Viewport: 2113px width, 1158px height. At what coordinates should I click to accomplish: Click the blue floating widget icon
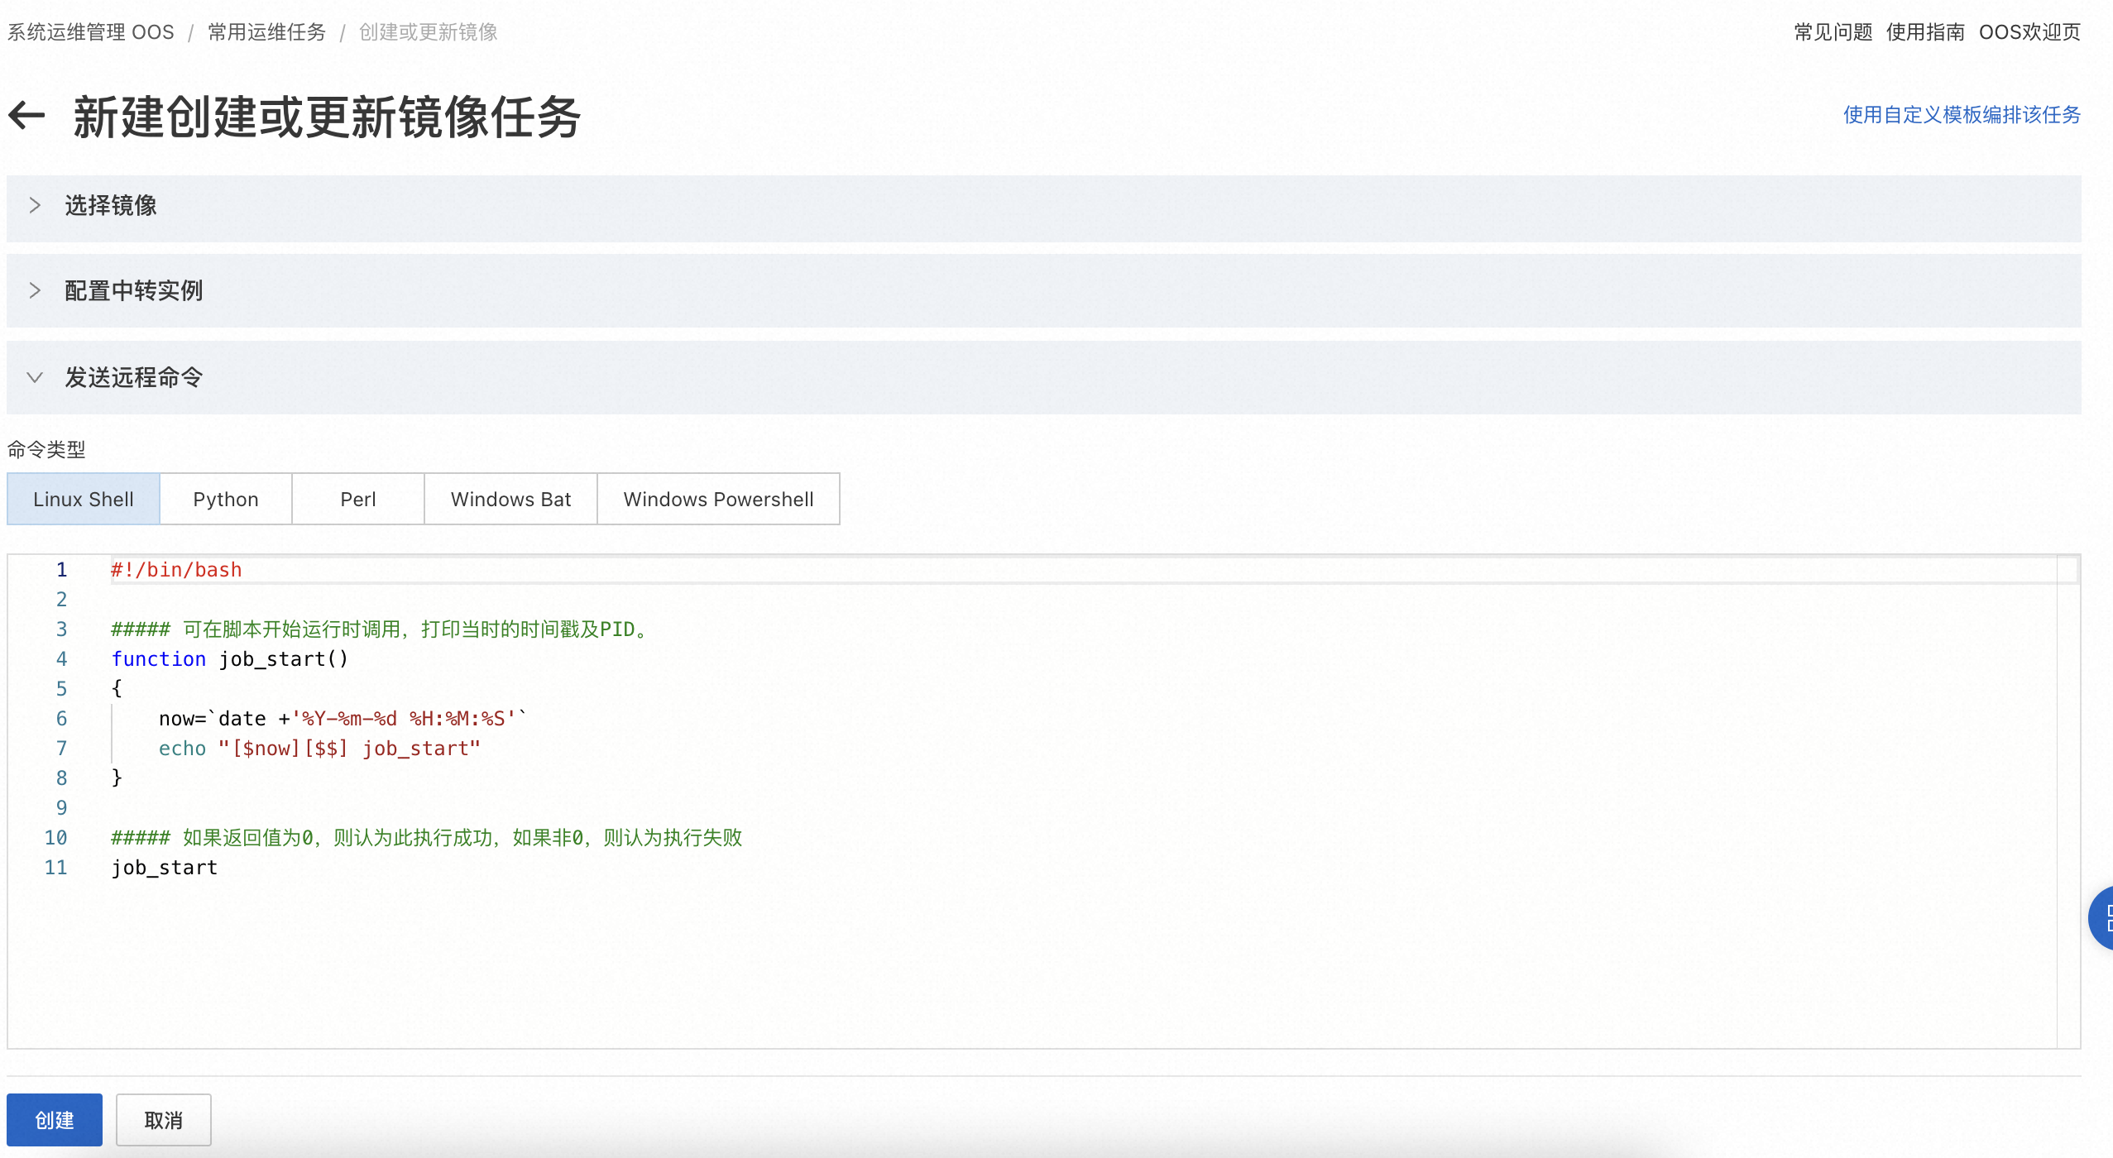[x=2102, y=917]
